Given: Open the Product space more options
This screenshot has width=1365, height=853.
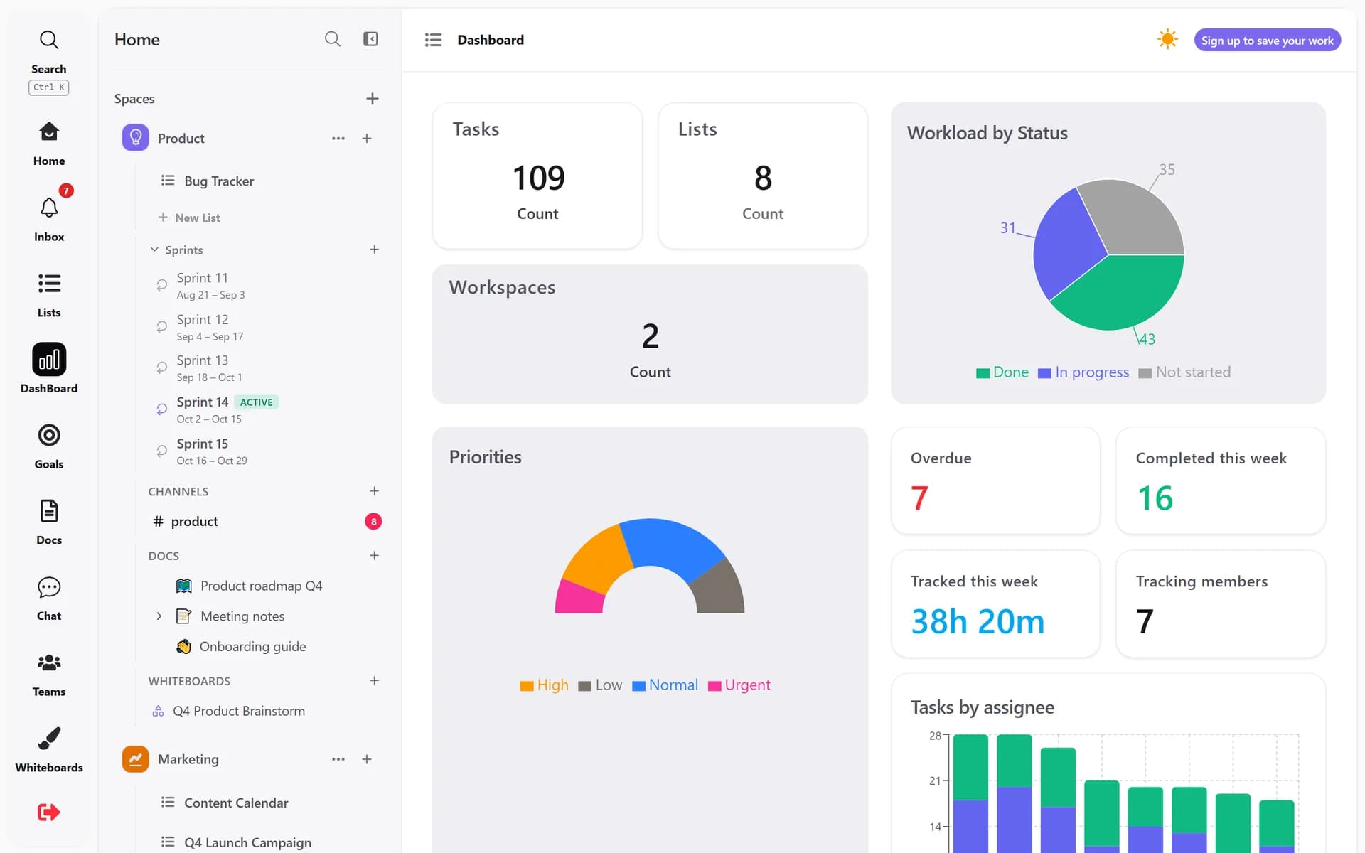Looking at the screenshot, I should [338, 139].
